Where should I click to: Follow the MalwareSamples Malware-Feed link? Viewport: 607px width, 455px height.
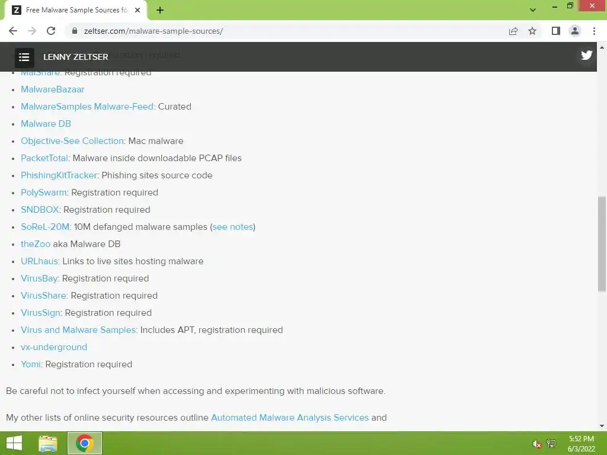pos(87,107)
